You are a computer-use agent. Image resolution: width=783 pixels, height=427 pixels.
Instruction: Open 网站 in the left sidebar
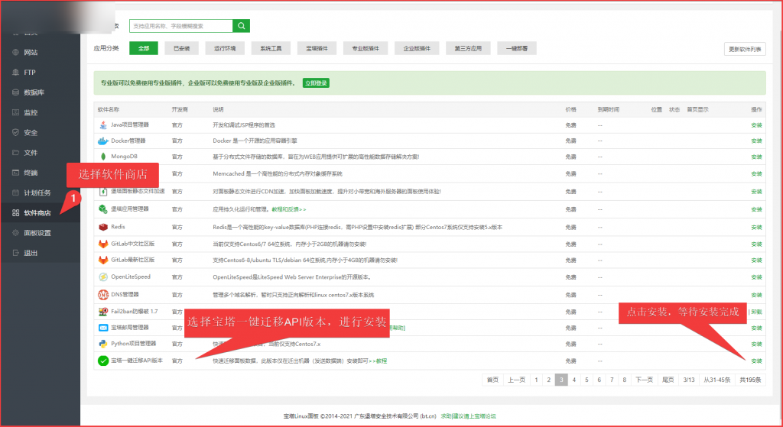31,53
